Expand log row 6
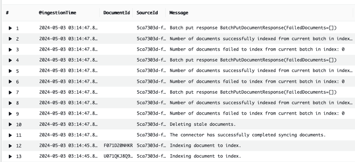This screenshot has height=162, width=355. click(10, 82)
